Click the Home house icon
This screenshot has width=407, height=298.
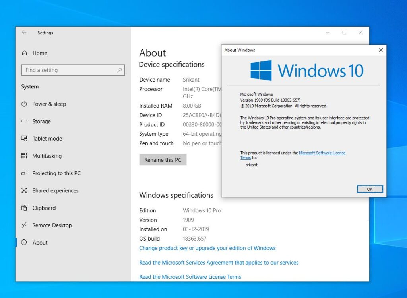[x=24, y=53]
